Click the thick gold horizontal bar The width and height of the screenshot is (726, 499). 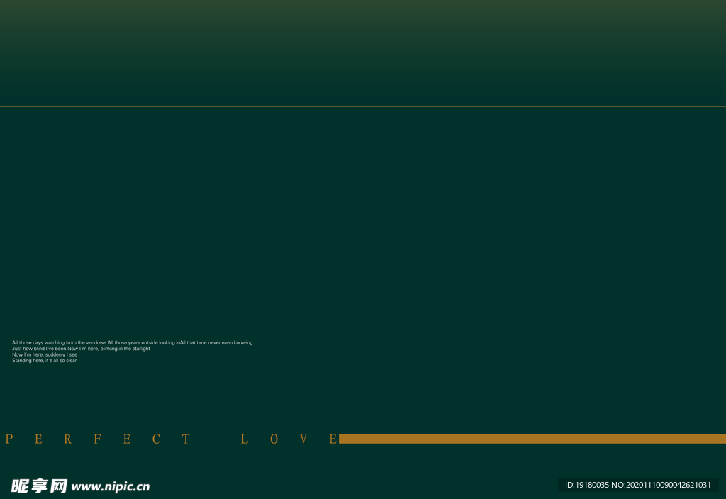(532, 439)
